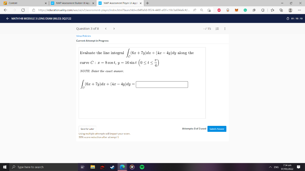
Task: Go back using previous question chevron
Action: [106, 28]
